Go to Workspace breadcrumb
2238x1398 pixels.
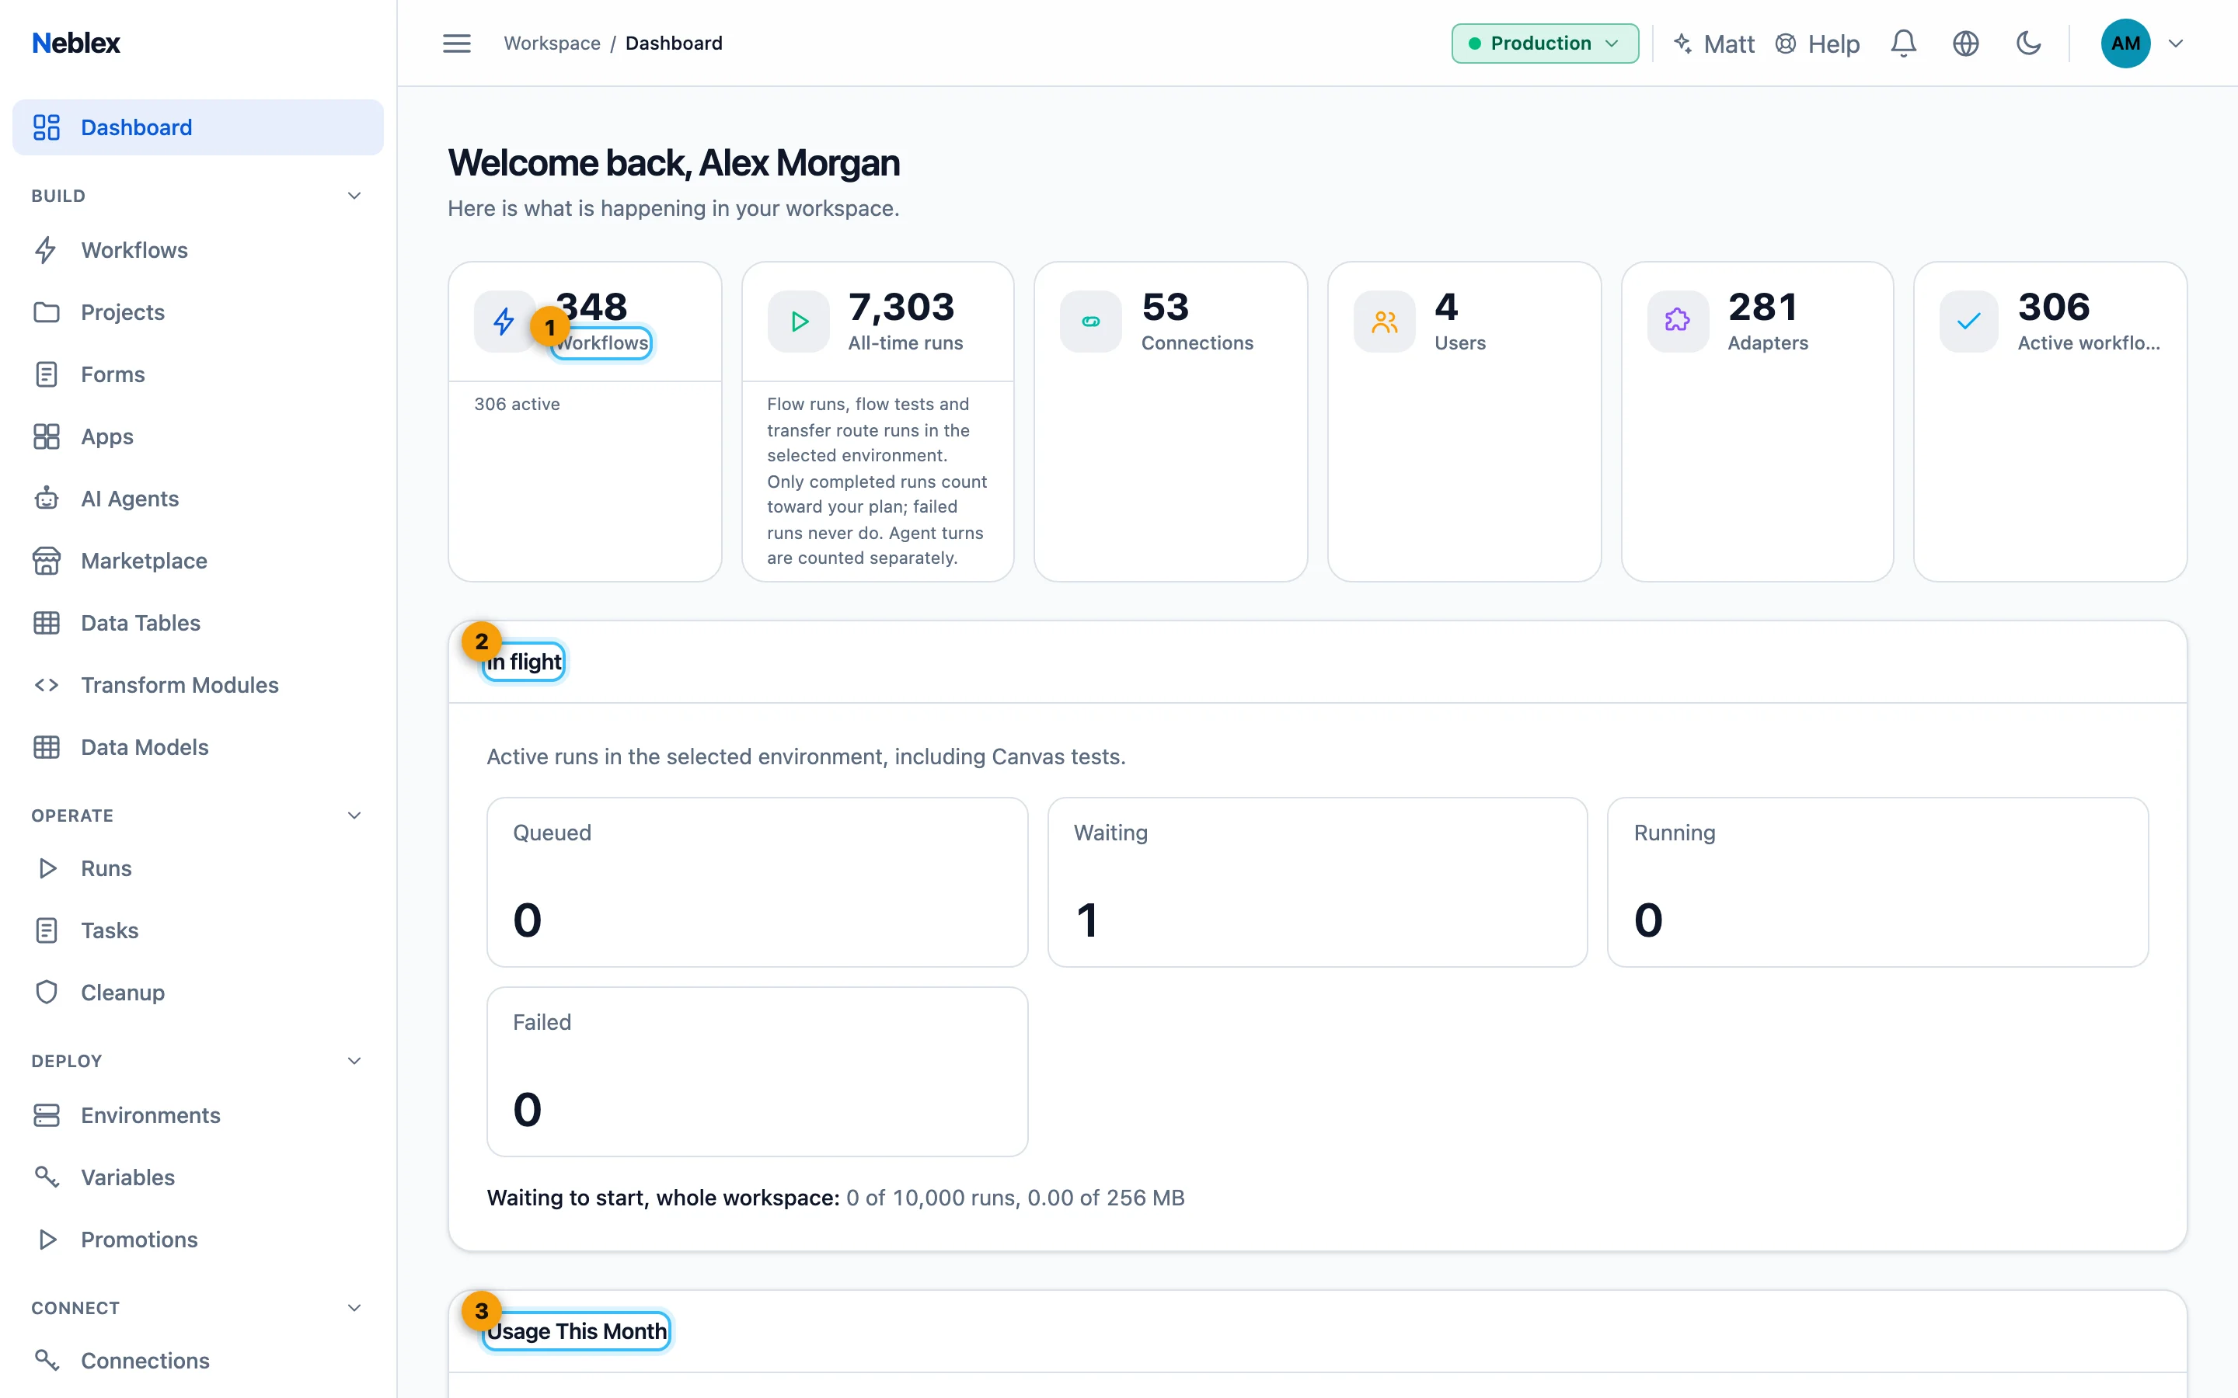click(x=552, y=43)
